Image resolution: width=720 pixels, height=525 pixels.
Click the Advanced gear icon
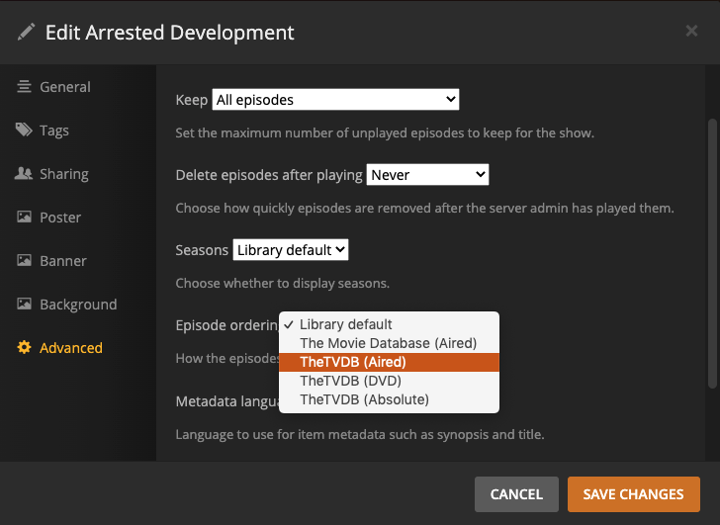tap(24, 348)
